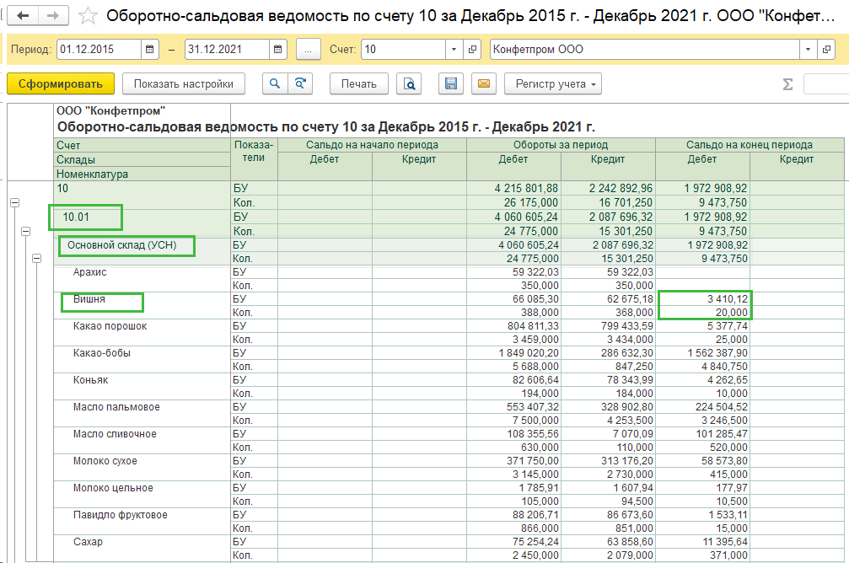Open the organization Конфетпром ООО dropdown
Image resolution: width=849 pixels, height=563 pixels.
808,49
